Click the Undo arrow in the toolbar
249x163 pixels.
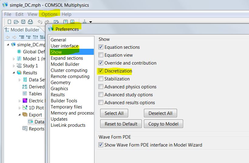click(x=40, y=22)
